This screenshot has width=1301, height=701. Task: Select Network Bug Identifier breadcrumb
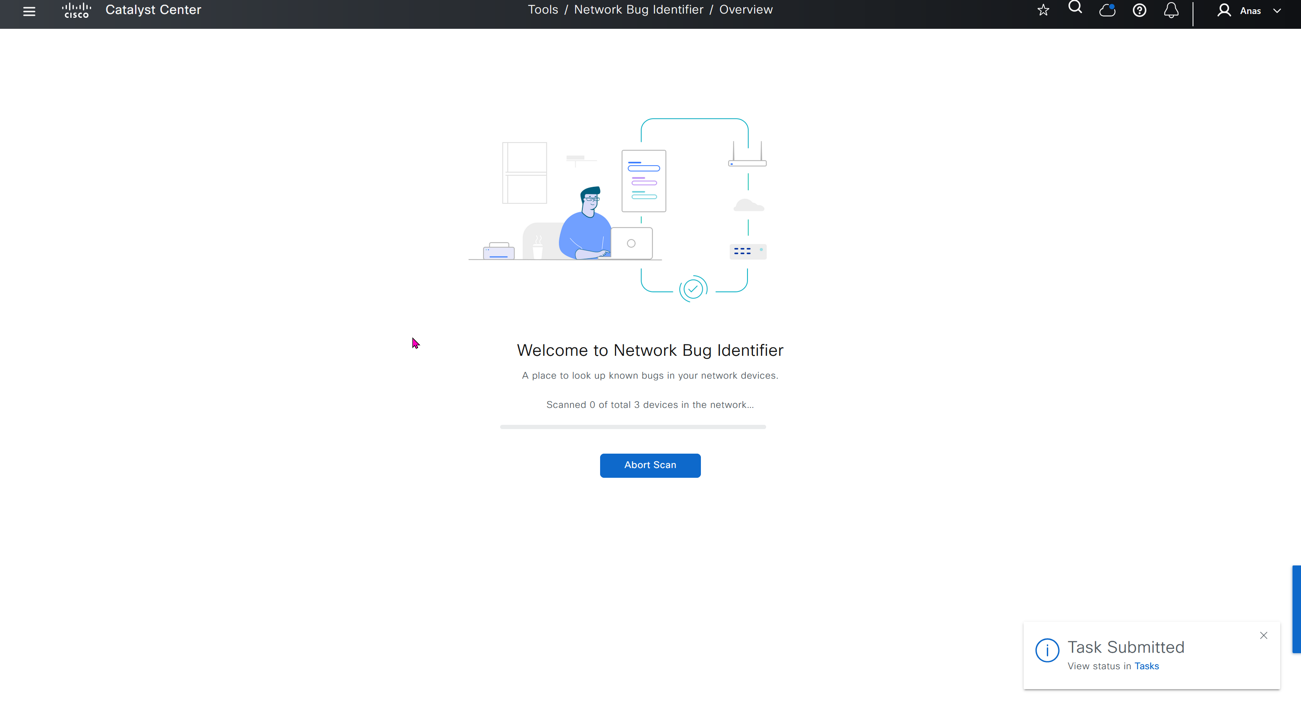coord(638,10)
